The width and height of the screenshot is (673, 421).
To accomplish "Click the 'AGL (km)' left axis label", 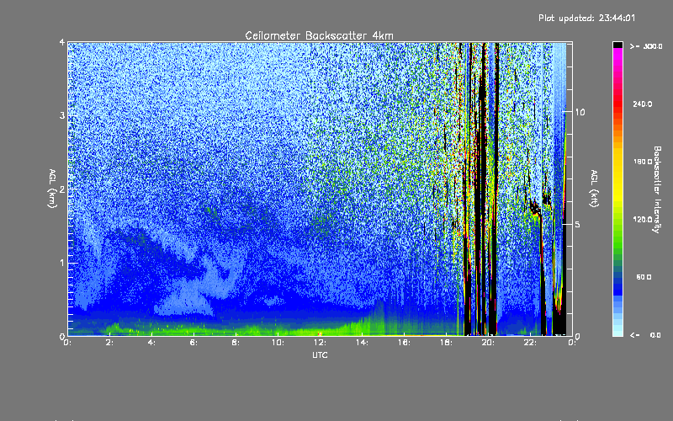I will [52, 189].
